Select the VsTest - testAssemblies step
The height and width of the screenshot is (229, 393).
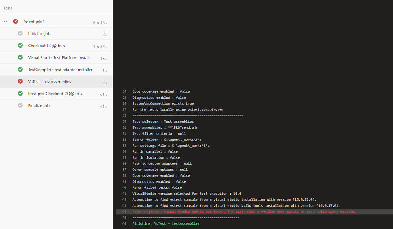tap(50, 81)
